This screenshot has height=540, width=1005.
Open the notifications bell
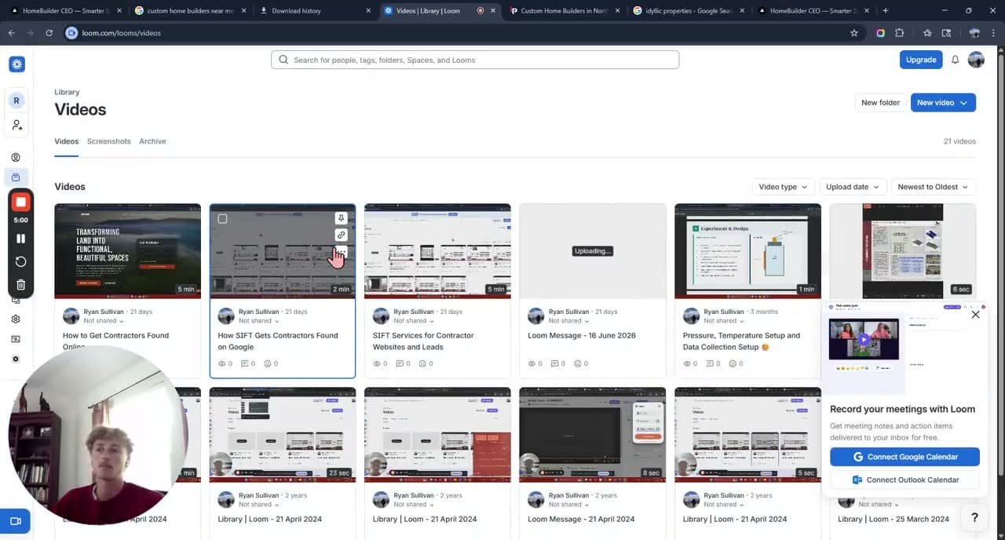tap(955, 60)
